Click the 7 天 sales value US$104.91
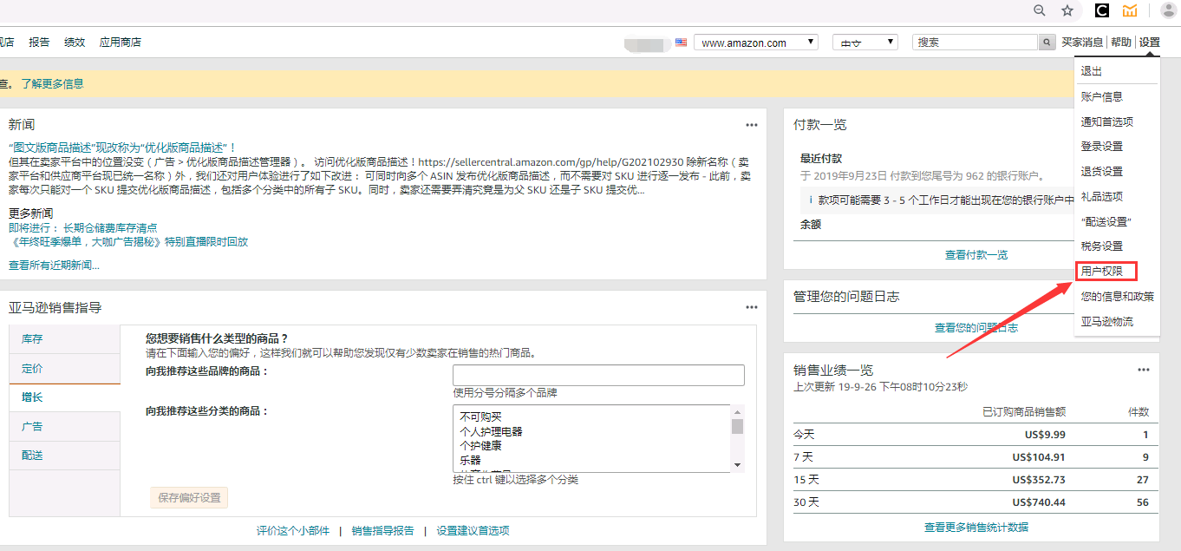 click(x=1039, y=457)
